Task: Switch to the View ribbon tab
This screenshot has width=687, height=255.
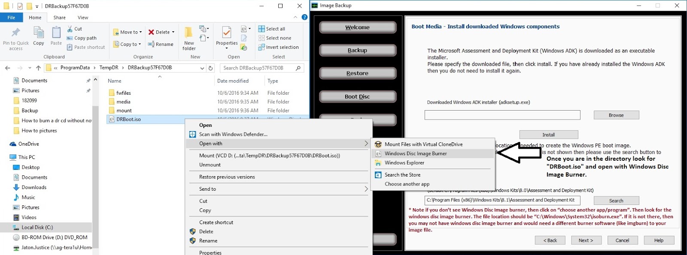Action: click(x=83, y=18)
